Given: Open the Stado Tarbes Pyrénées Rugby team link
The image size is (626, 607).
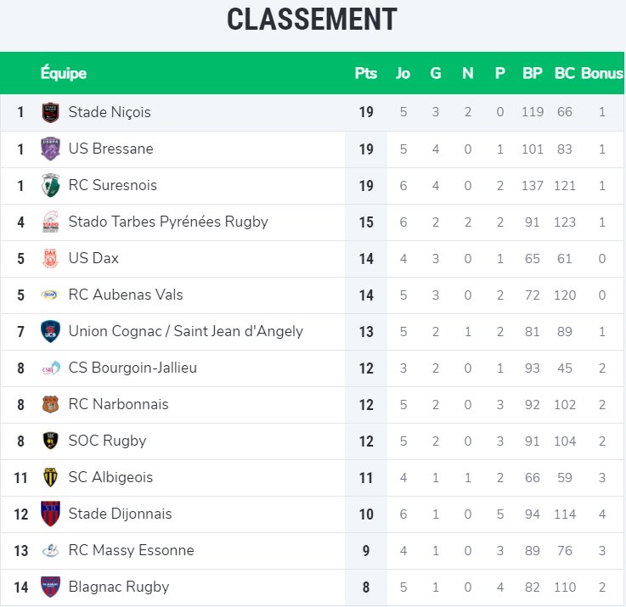Looking at the screenshot, I should (x=168, y=222).
